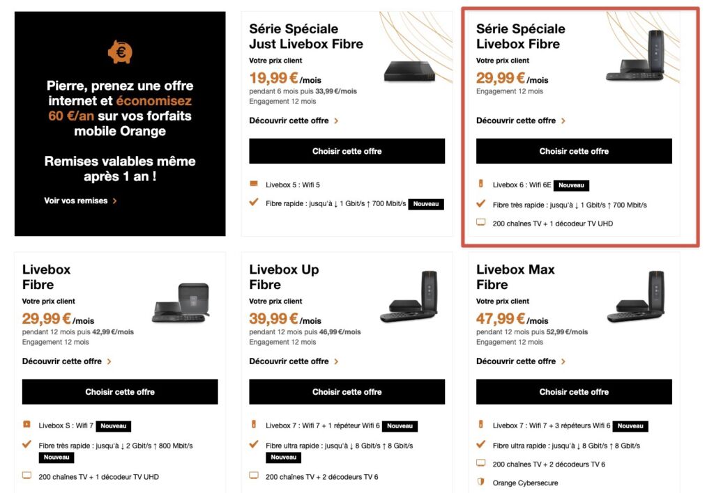
Task: Click the Livebox Max Fibre title
Action: click(x=515, y=277)
